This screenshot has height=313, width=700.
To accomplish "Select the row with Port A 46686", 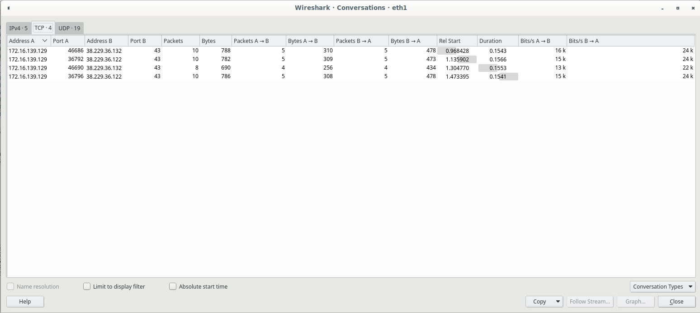I will click(x=351, y=51).
